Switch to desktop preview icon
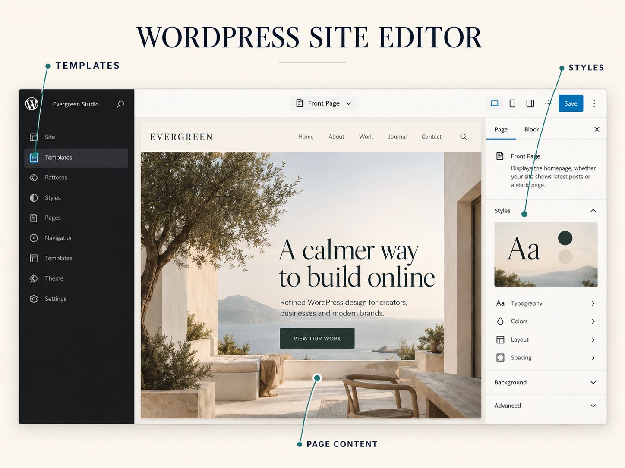 (495, 103)
